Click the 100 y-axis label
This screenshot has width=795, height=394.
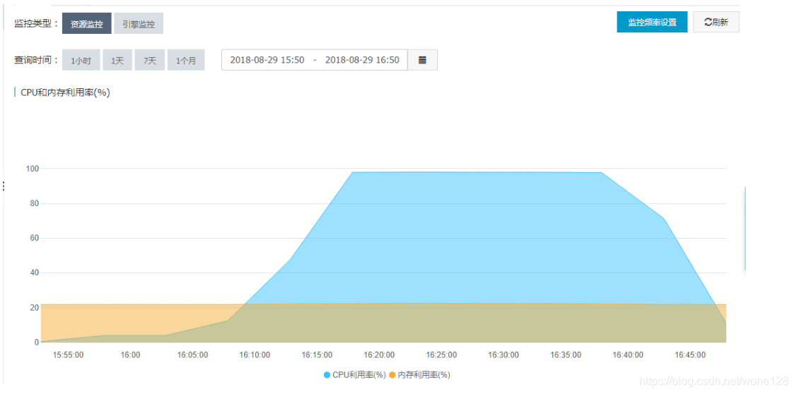33,169
